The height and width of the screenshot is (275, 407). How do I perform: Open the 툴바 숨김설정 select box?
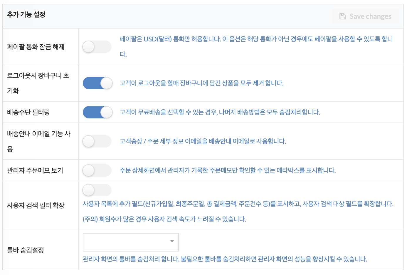coord(131,242)
